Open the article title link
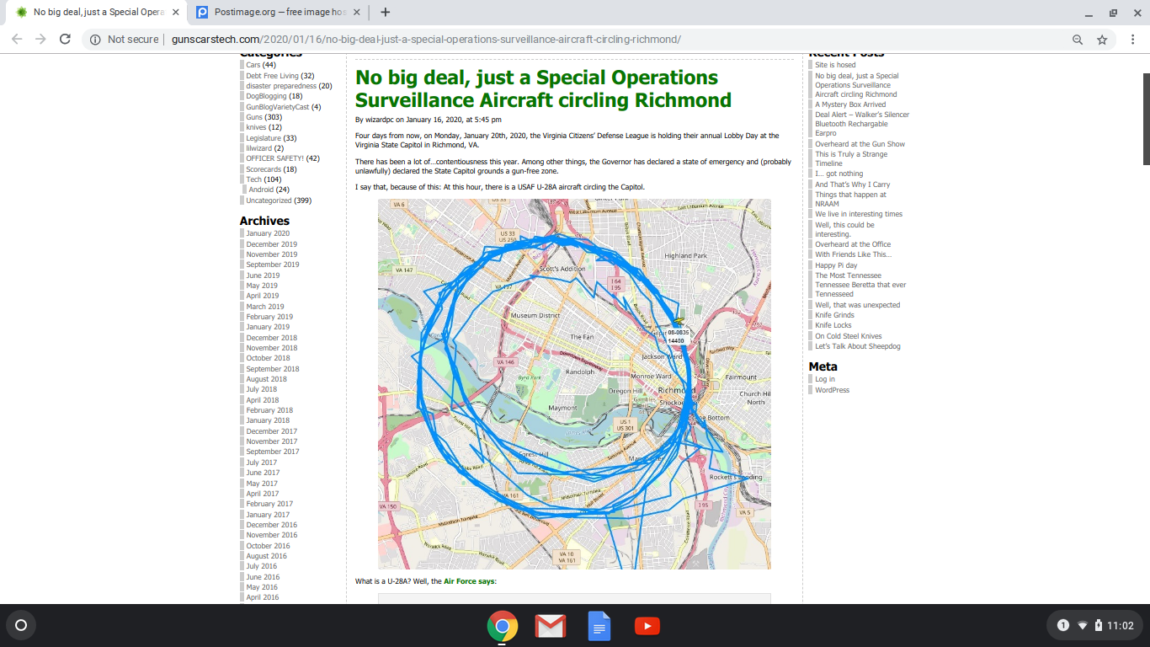This screenshot has height=647, width=1150. 543,88
